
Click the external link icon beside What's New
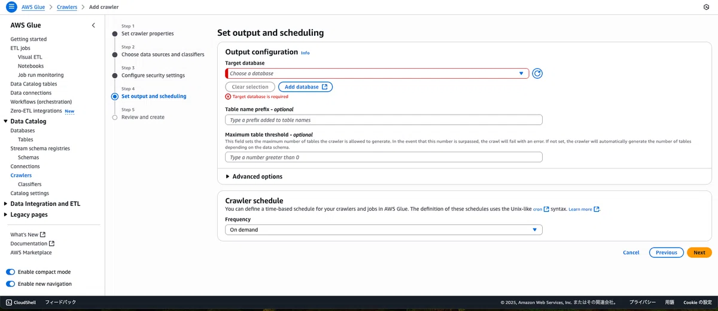pos(42,235)
